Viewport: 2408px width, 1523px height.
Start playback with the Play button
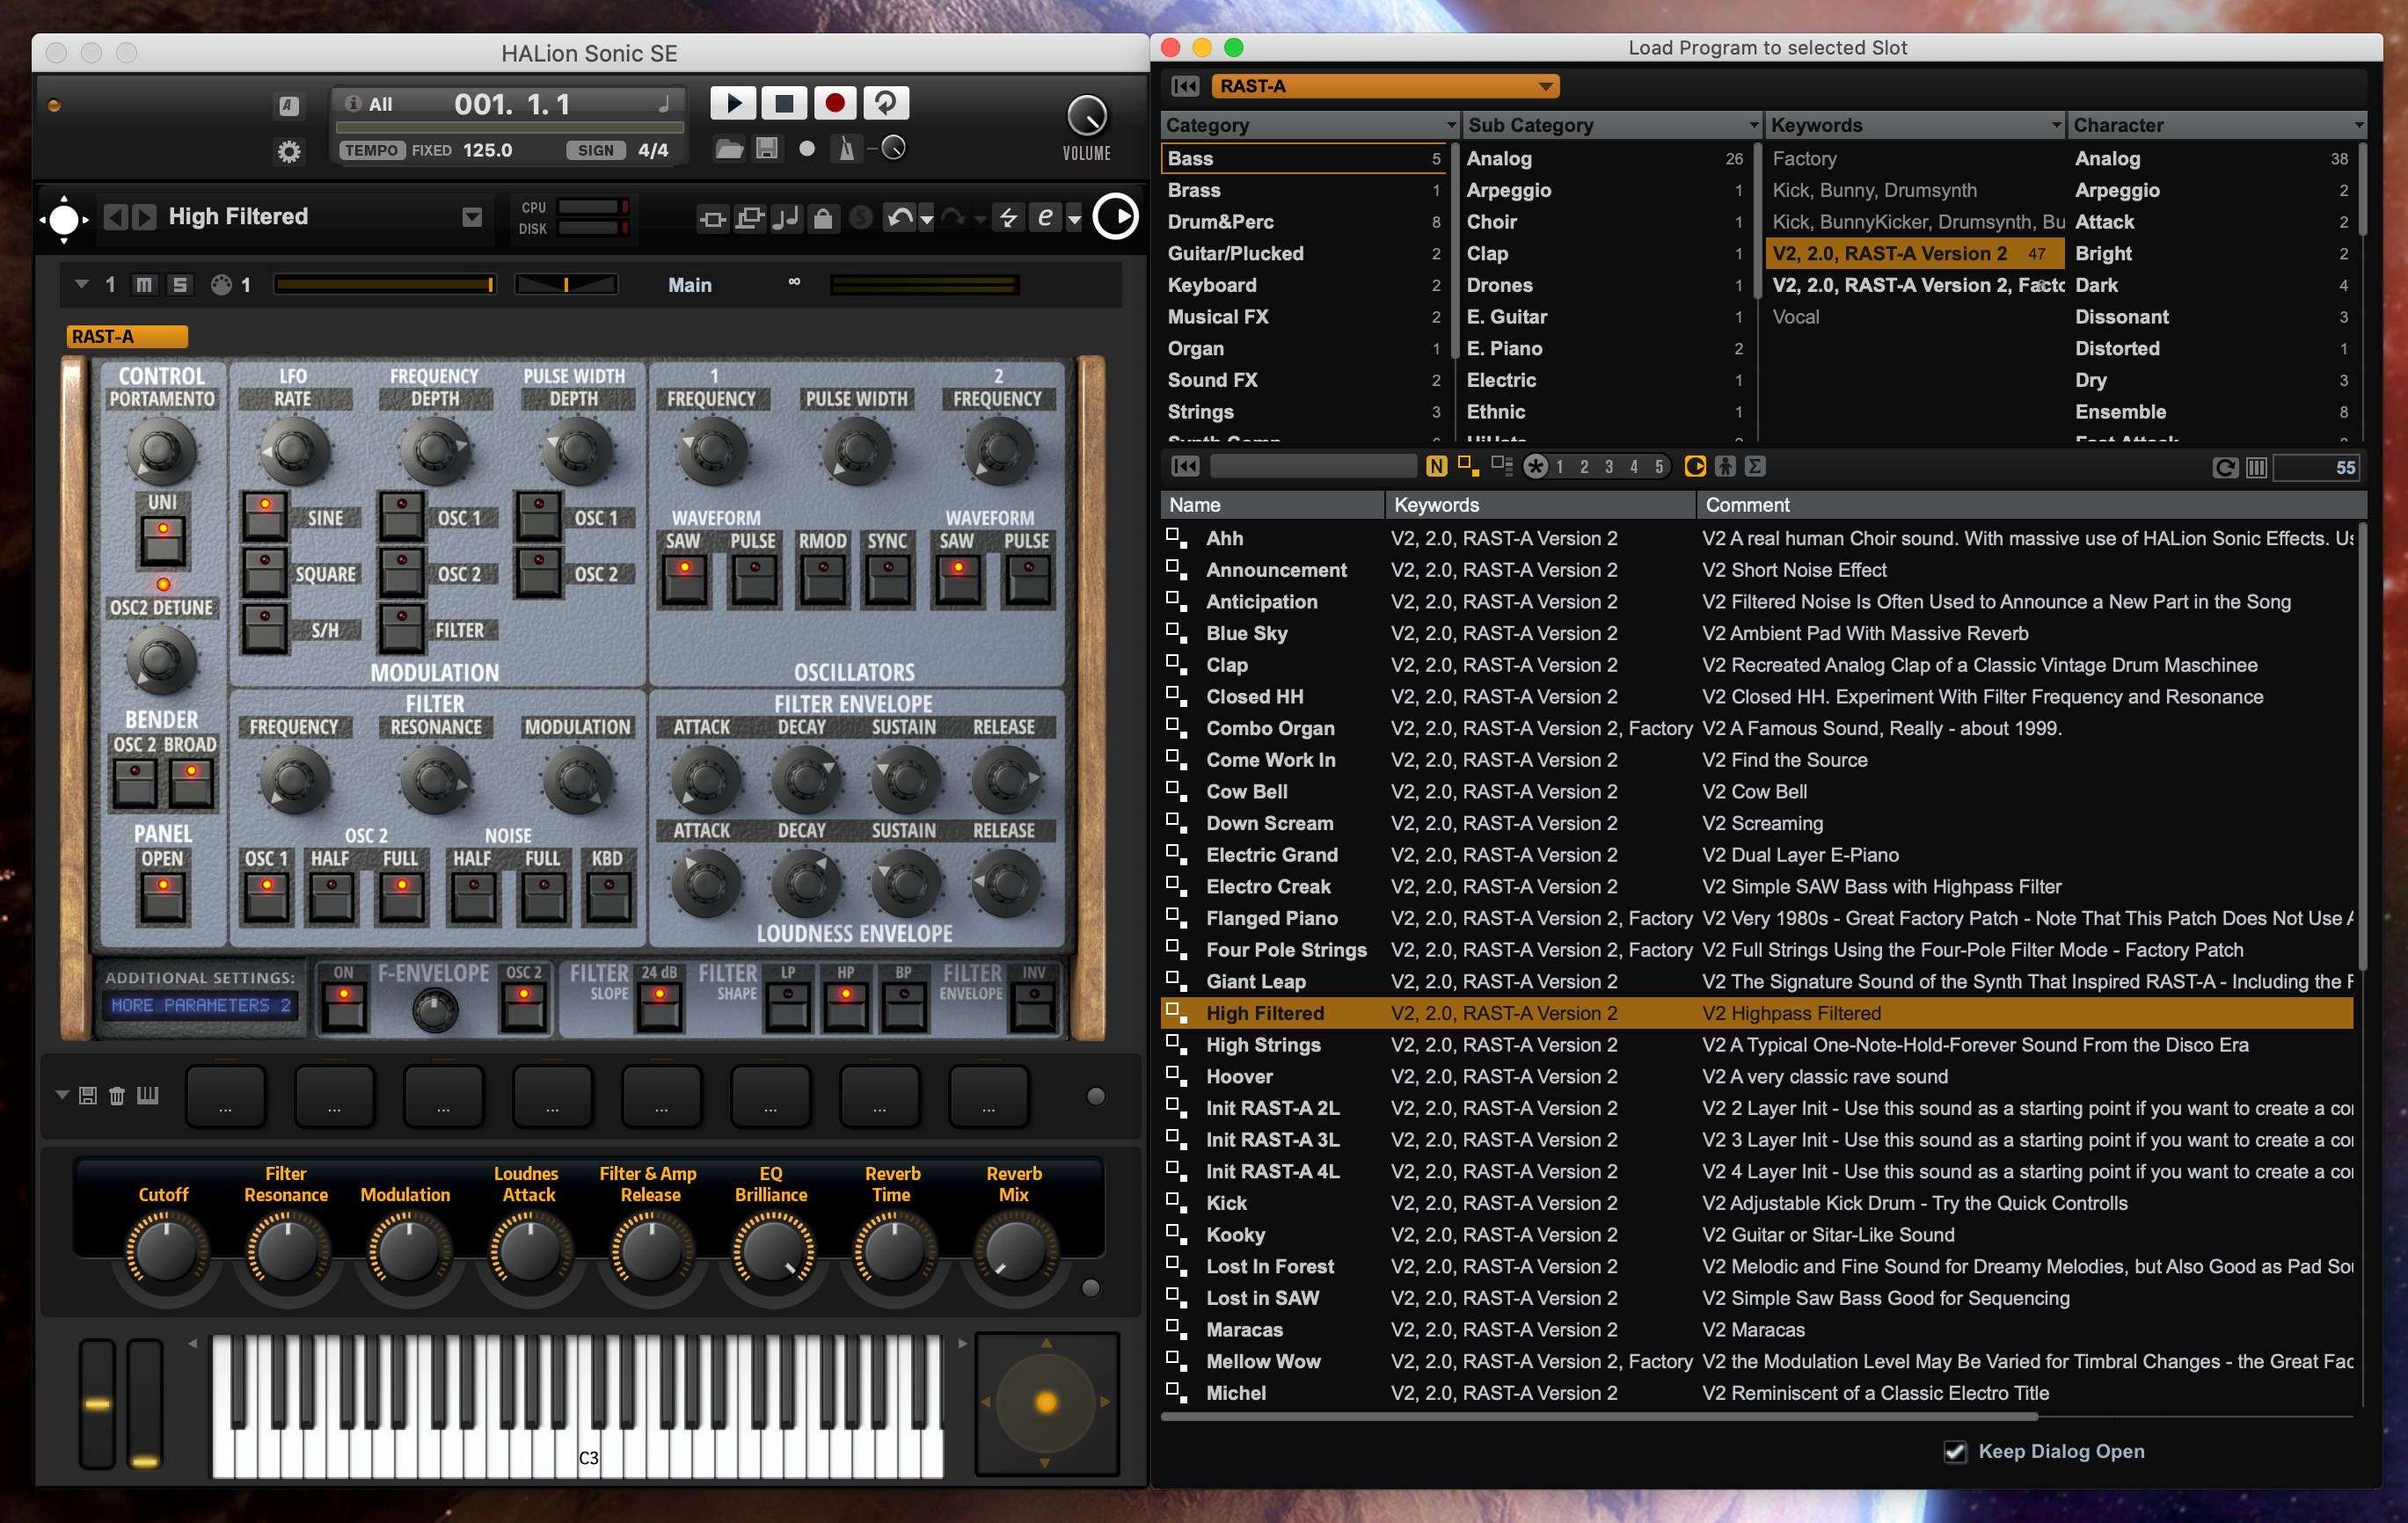pos(733,103)
